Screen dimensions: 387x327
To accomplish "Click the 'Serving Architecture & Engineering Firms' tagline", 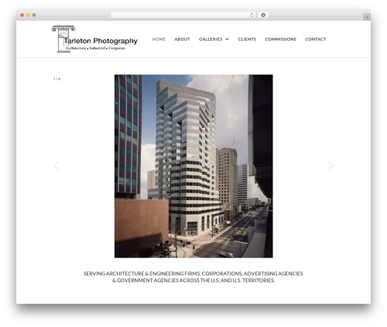I will pyautogui.click(x=193, y=277).
